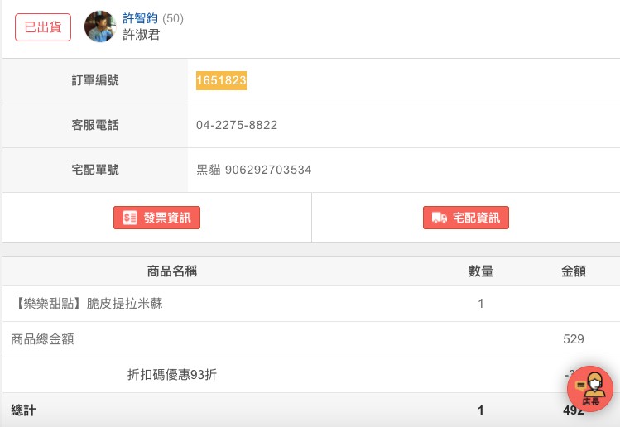Screen dimensions: 620x427
Task: Click customer service phone 04-2275-8822
Action: click(x=237, y=125)
